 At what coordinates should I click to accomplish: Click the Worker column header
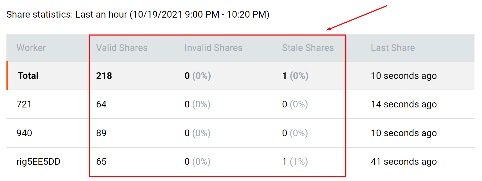[x=31, y=48]
